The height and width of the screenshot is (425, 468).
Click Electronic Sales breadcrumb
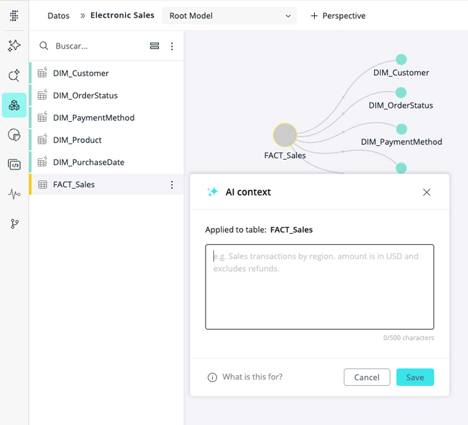122,15
